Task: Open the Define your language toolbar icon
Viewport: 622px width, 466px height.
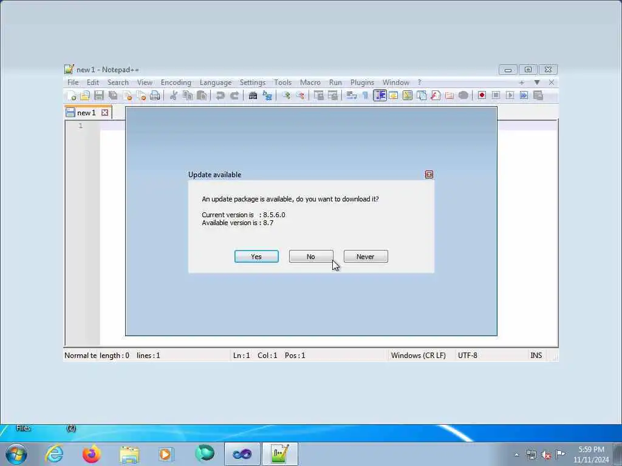Action: pos(394,95)
